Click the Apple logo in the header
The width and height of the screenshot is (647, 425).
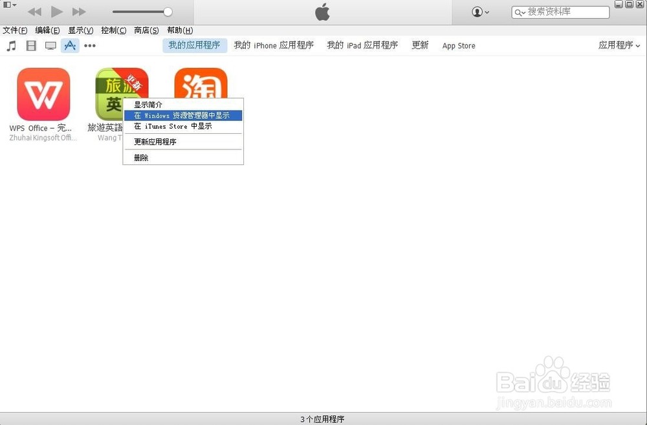322,12
